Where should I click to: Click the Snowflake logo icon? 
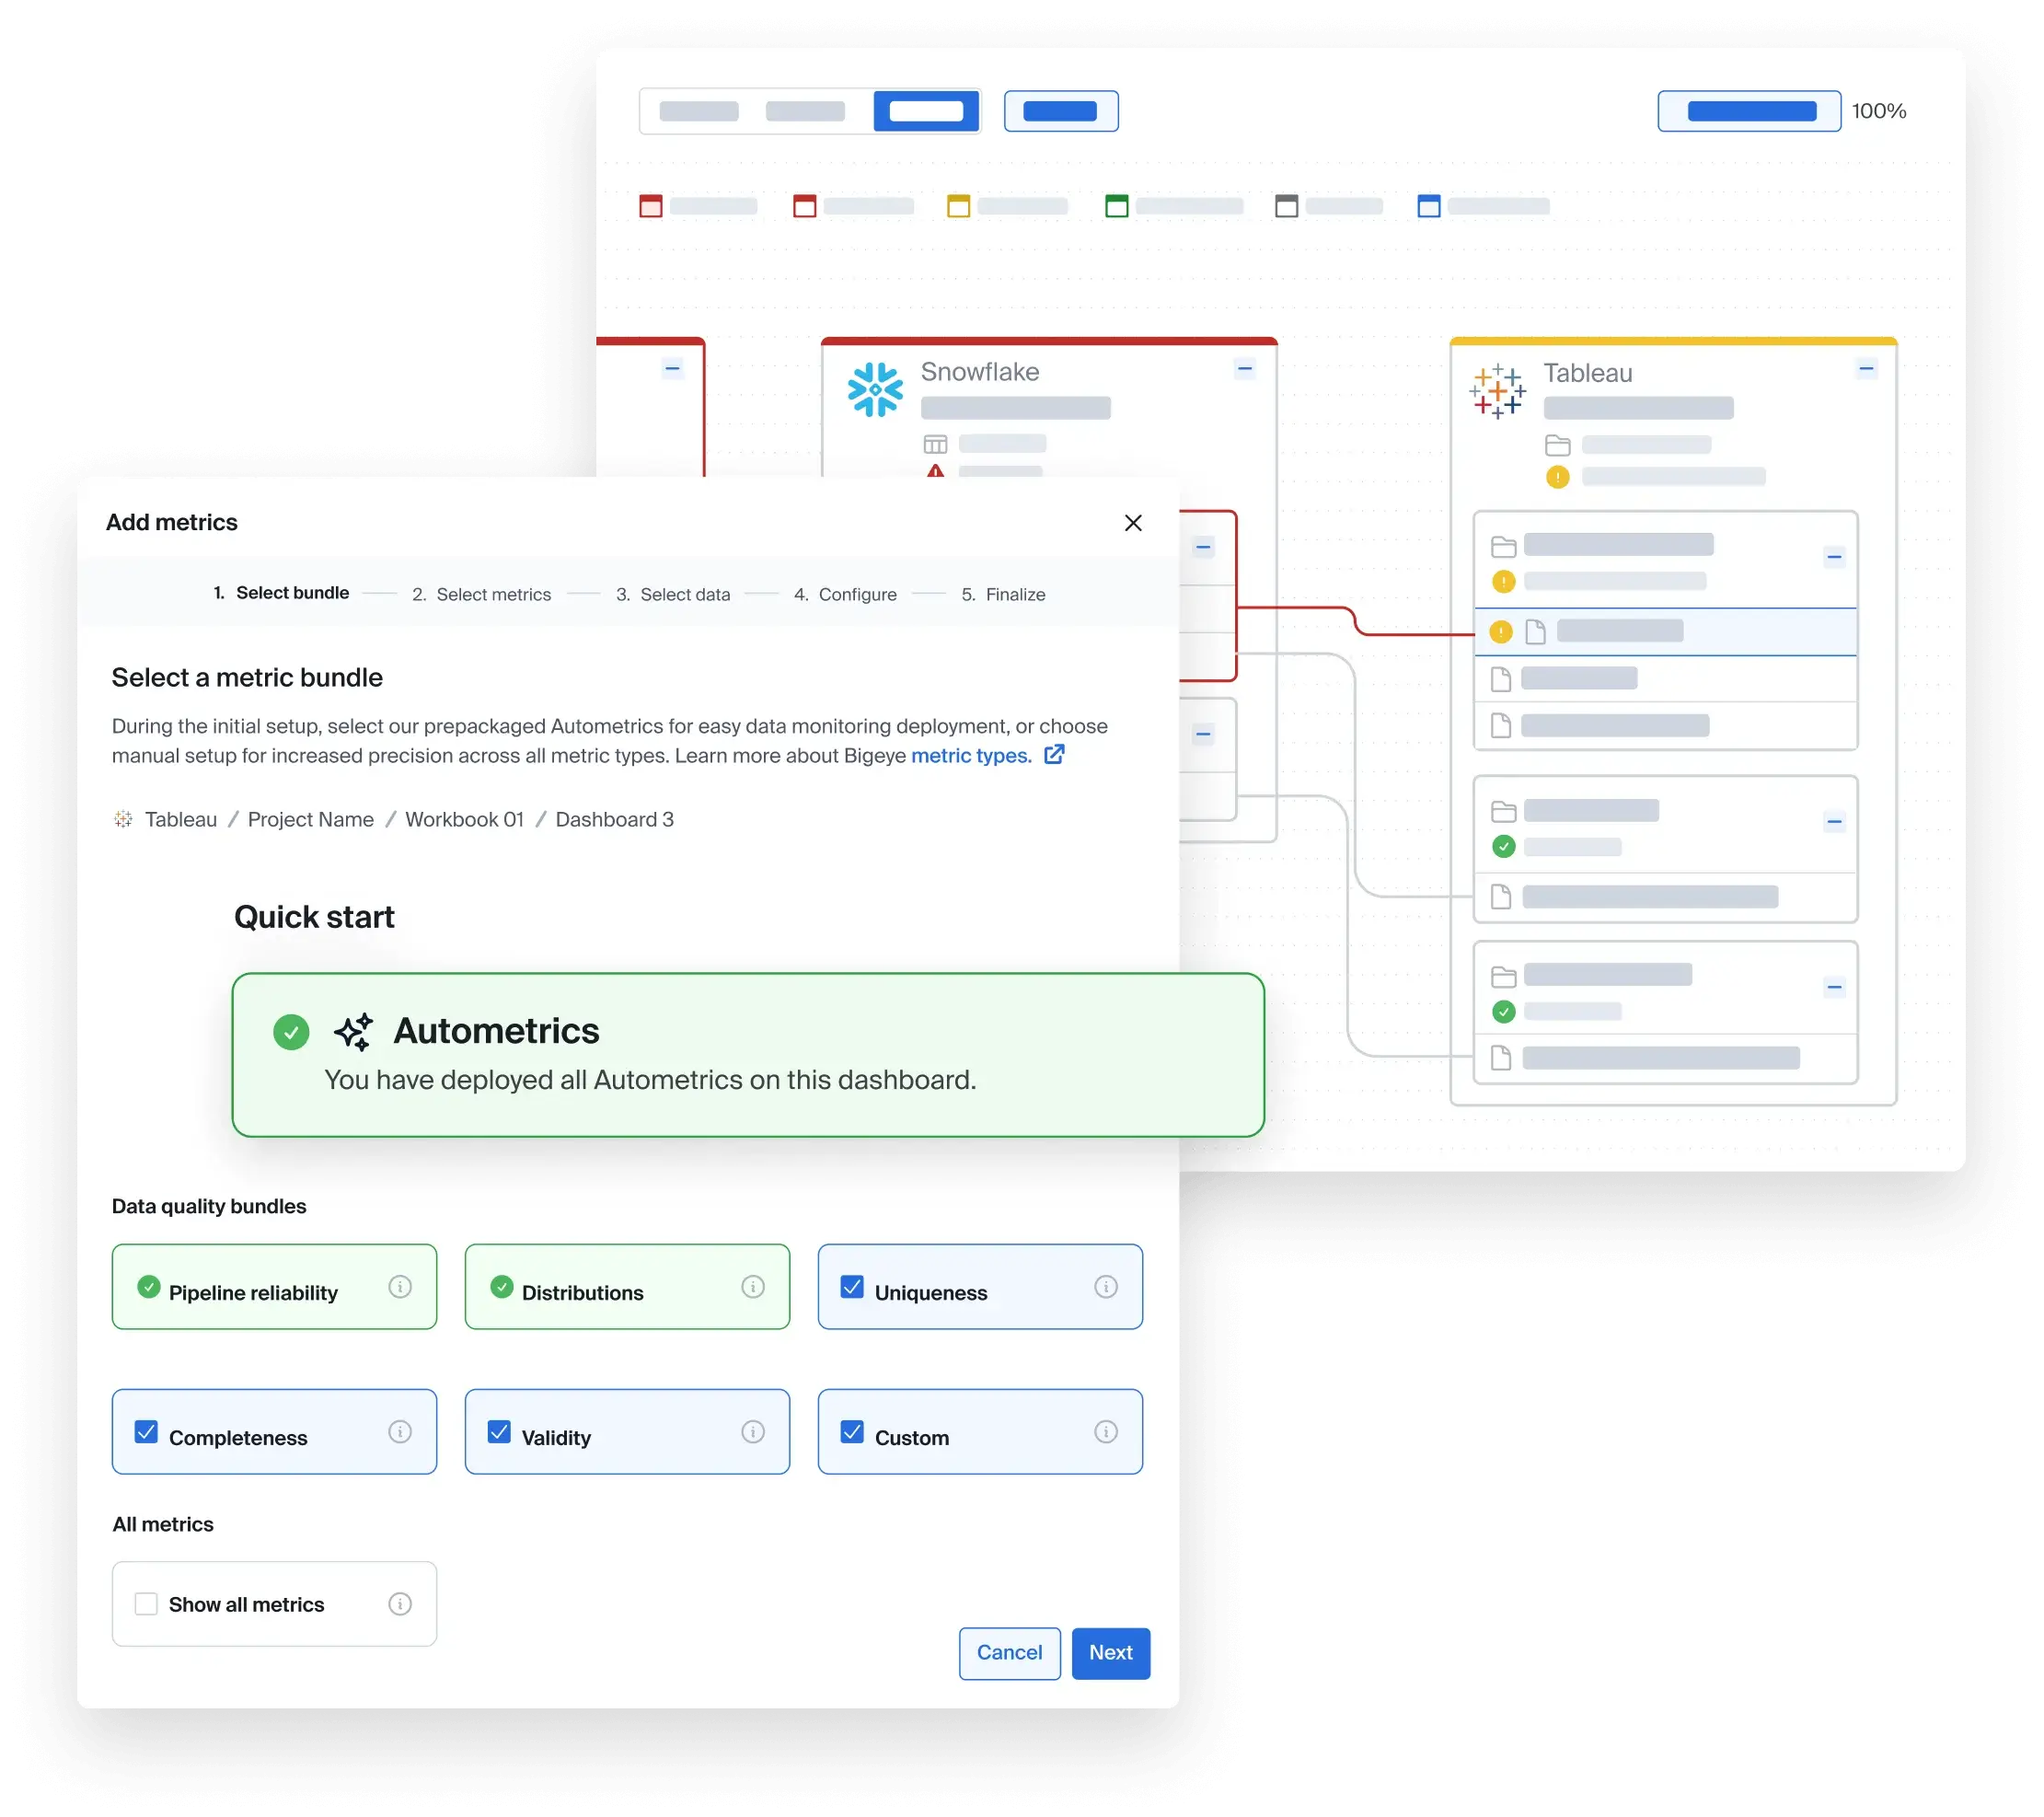(x=875, y=389)
